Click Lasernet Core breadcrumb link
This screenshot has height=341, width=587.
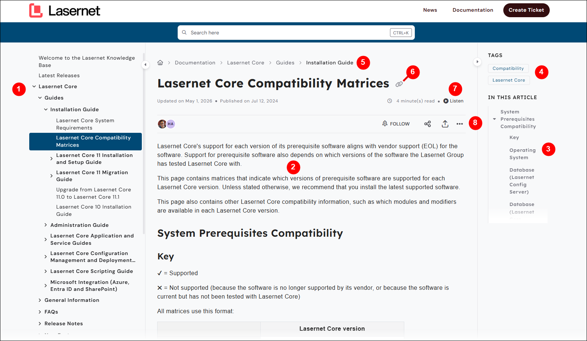point(246,63)
